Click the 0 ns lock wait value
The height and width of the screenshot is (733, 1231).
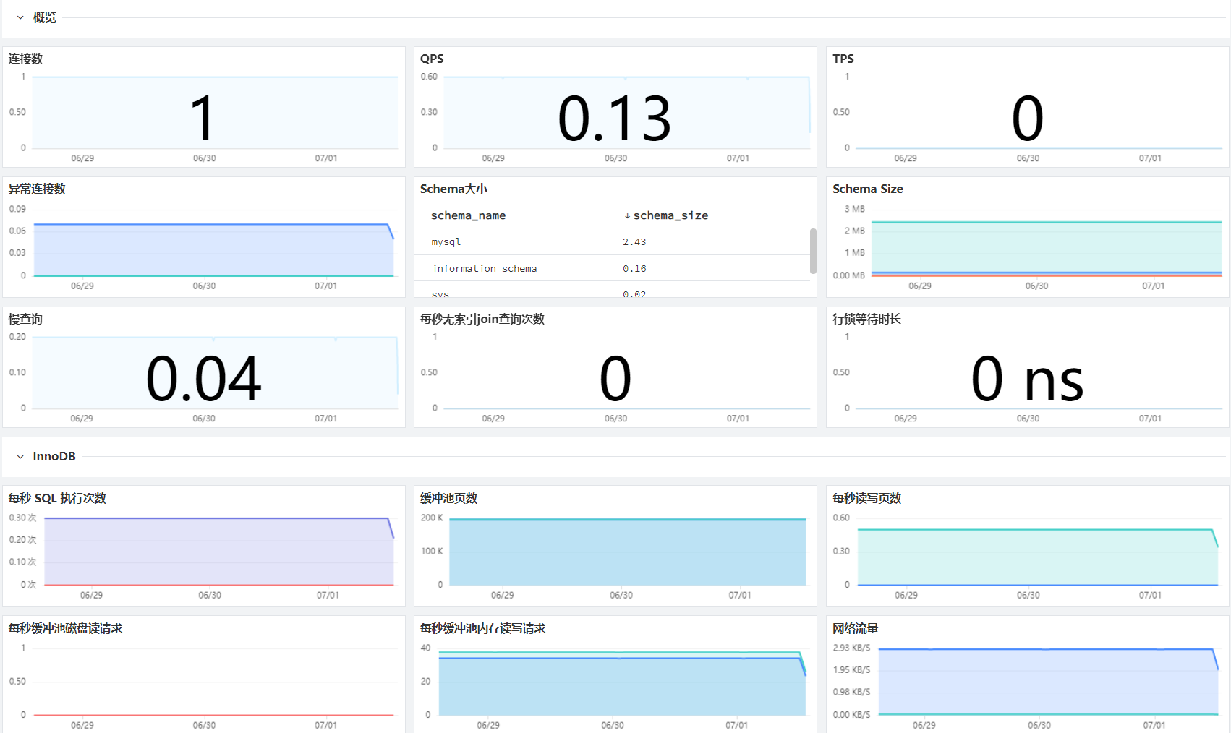(1027, 378)
